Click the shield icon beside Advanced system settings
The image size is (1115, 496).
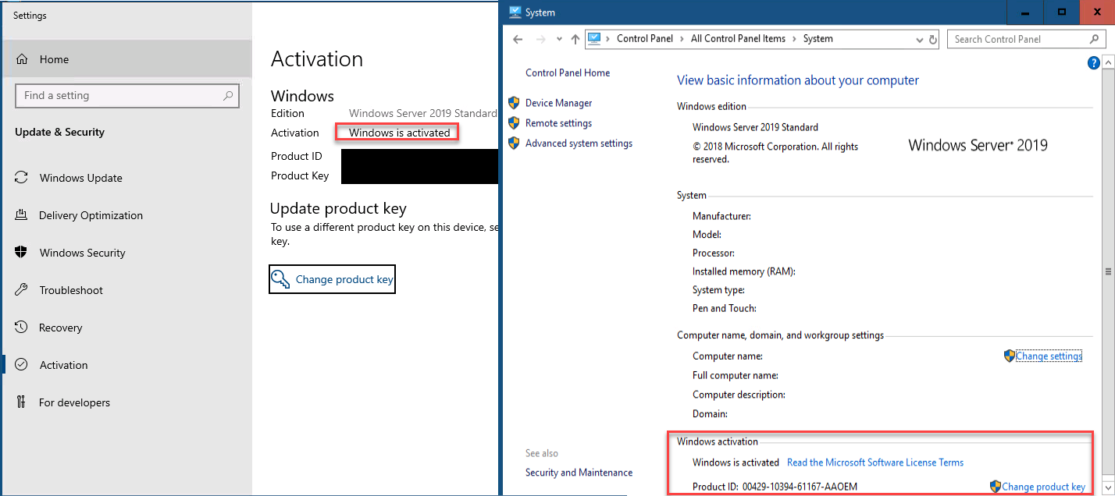[514, 143]
